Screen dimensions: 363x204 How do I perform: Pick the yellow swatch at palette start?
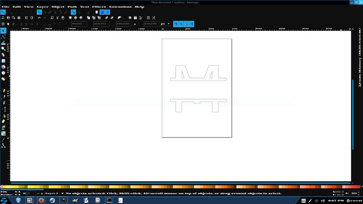[x=5, y=187]
